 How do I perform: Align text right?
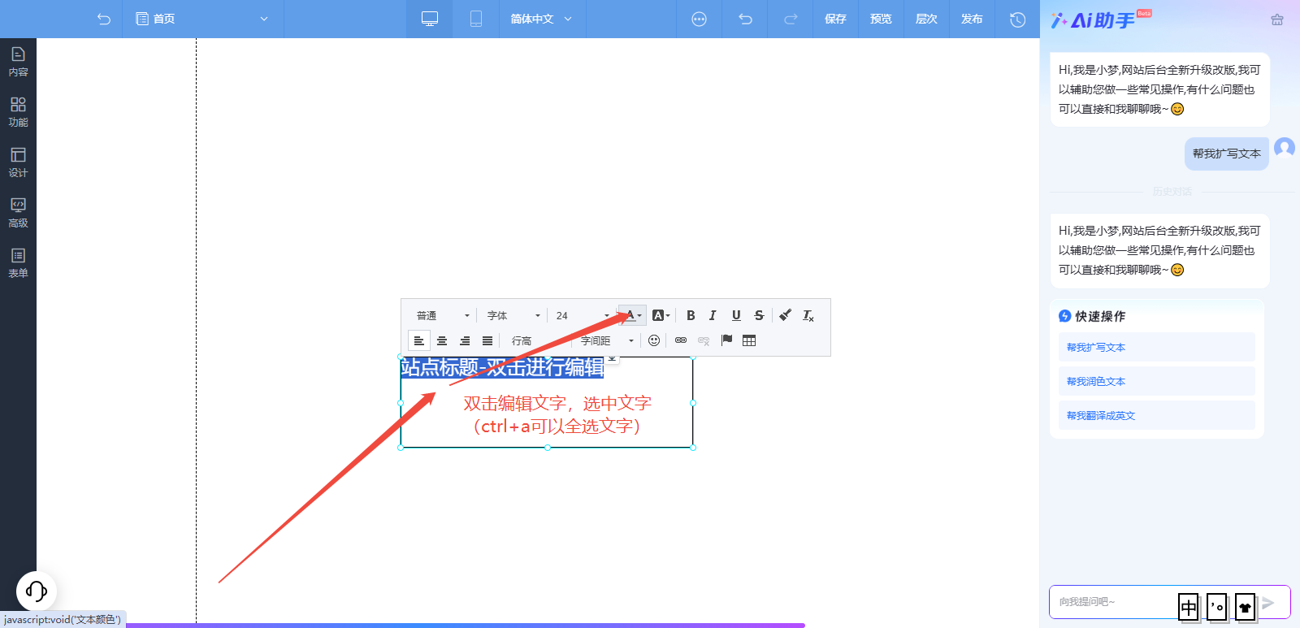tap(465, 340)
